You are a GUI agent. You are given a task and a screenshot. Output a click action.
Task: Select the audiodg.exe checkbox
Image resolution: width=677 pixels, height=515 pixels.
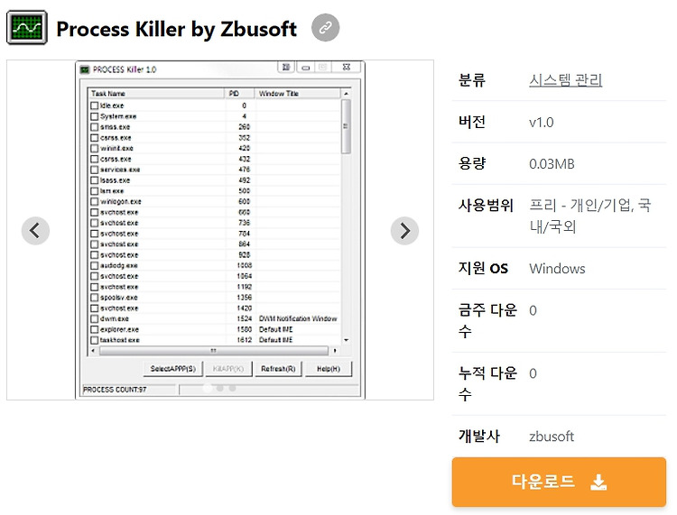(95, 265)
